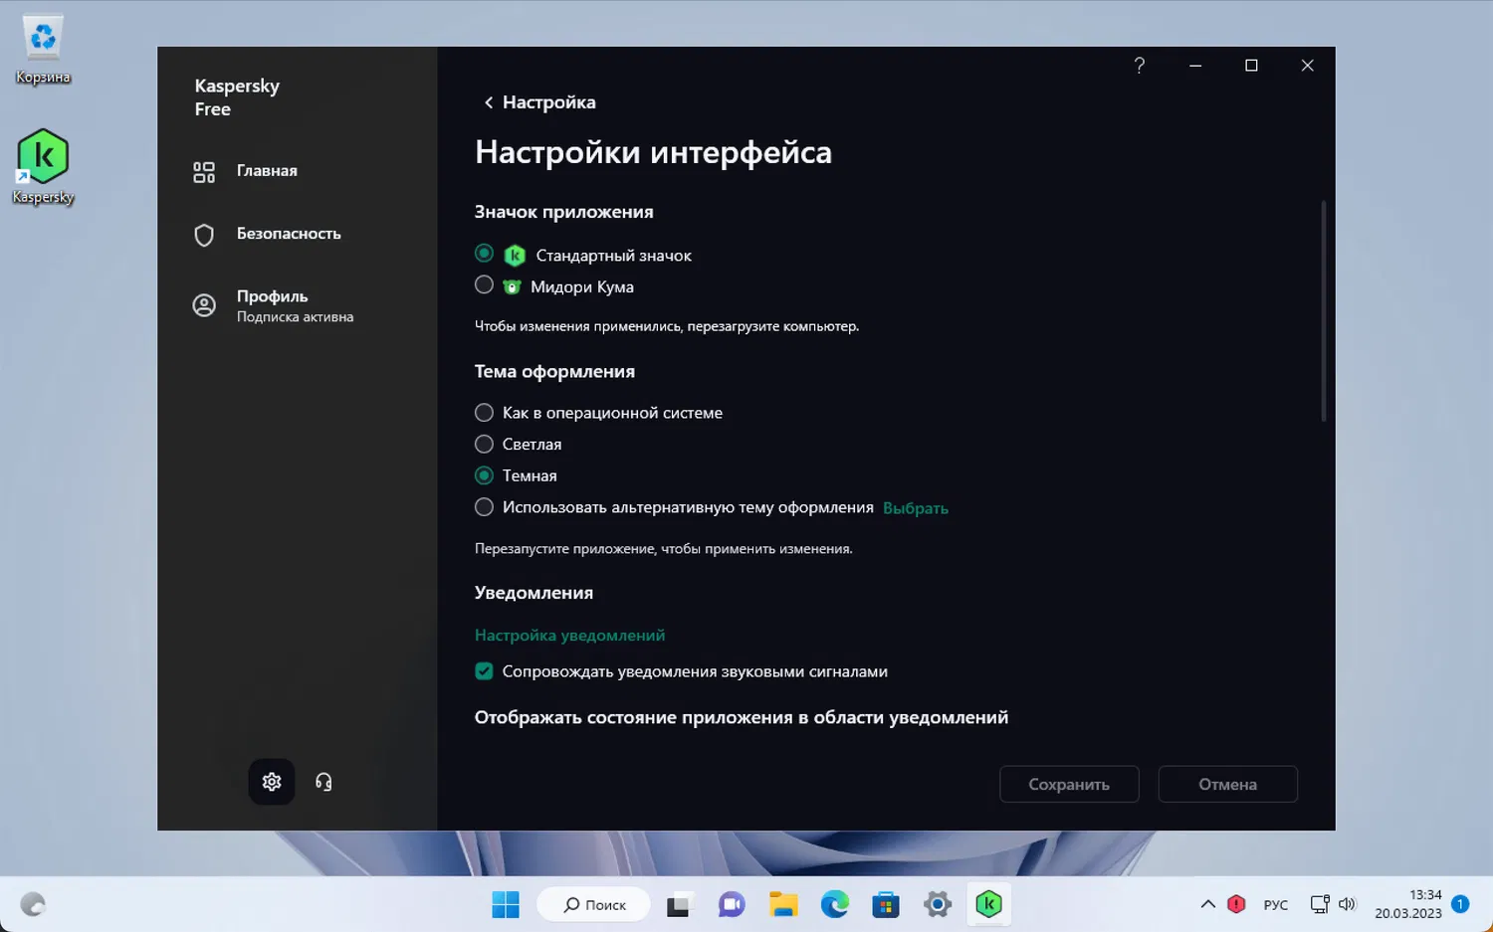Screen dimensions: 1493x932
Task: Click the Сохранить button
Action: click(1069, 784)
